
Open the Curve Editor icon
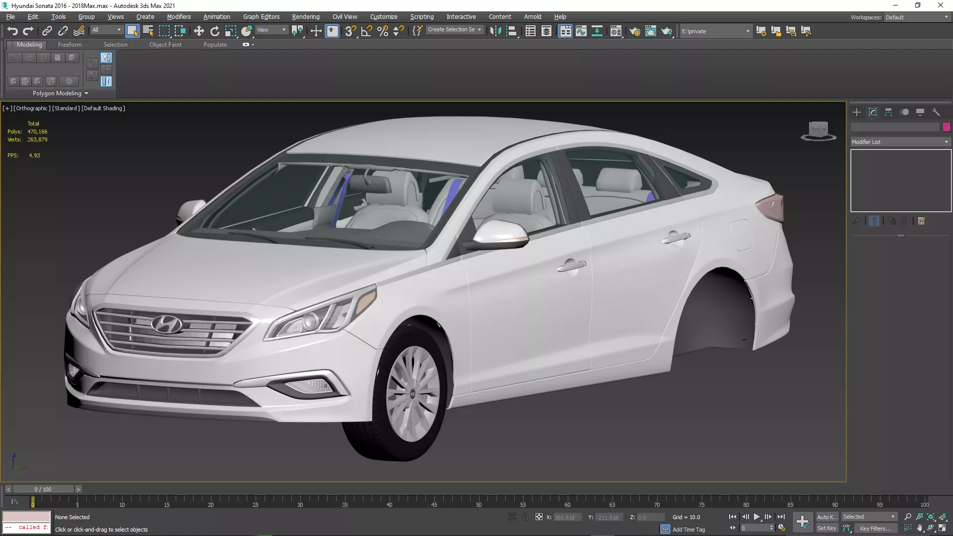(581, 31)
